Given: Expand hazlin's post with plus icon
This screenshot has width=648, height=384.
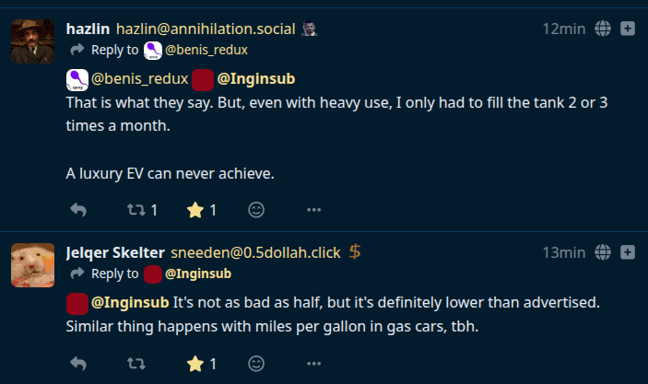Looking at the screenshot, I should point(629,29).
